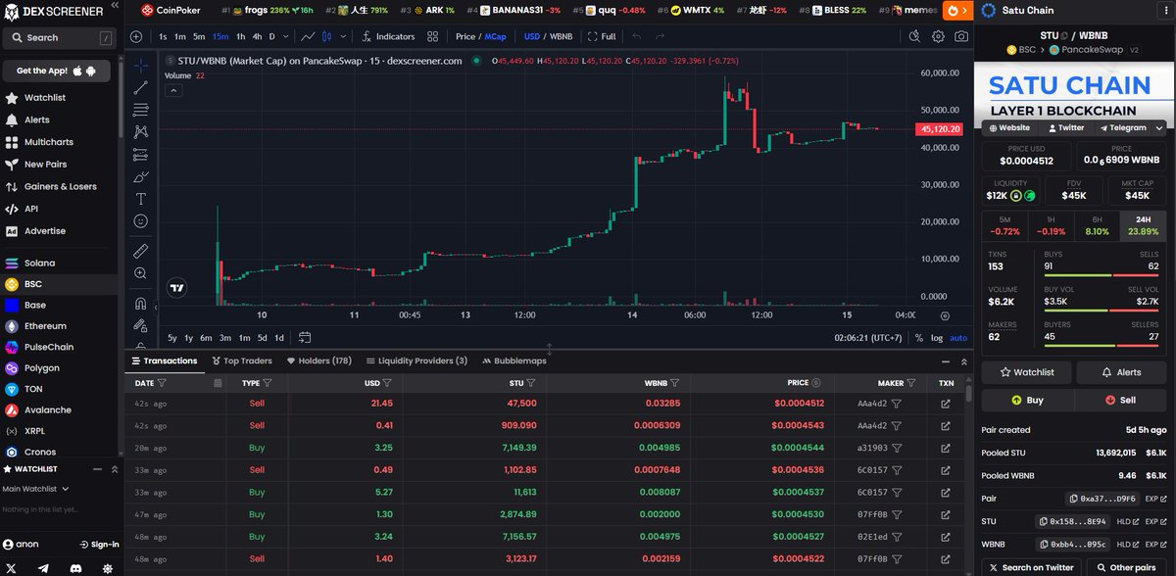This screenshot has width=1176, height=576.
Task: Click the redo arrow in chart toolbar
Action: click(x=659, y=36)
